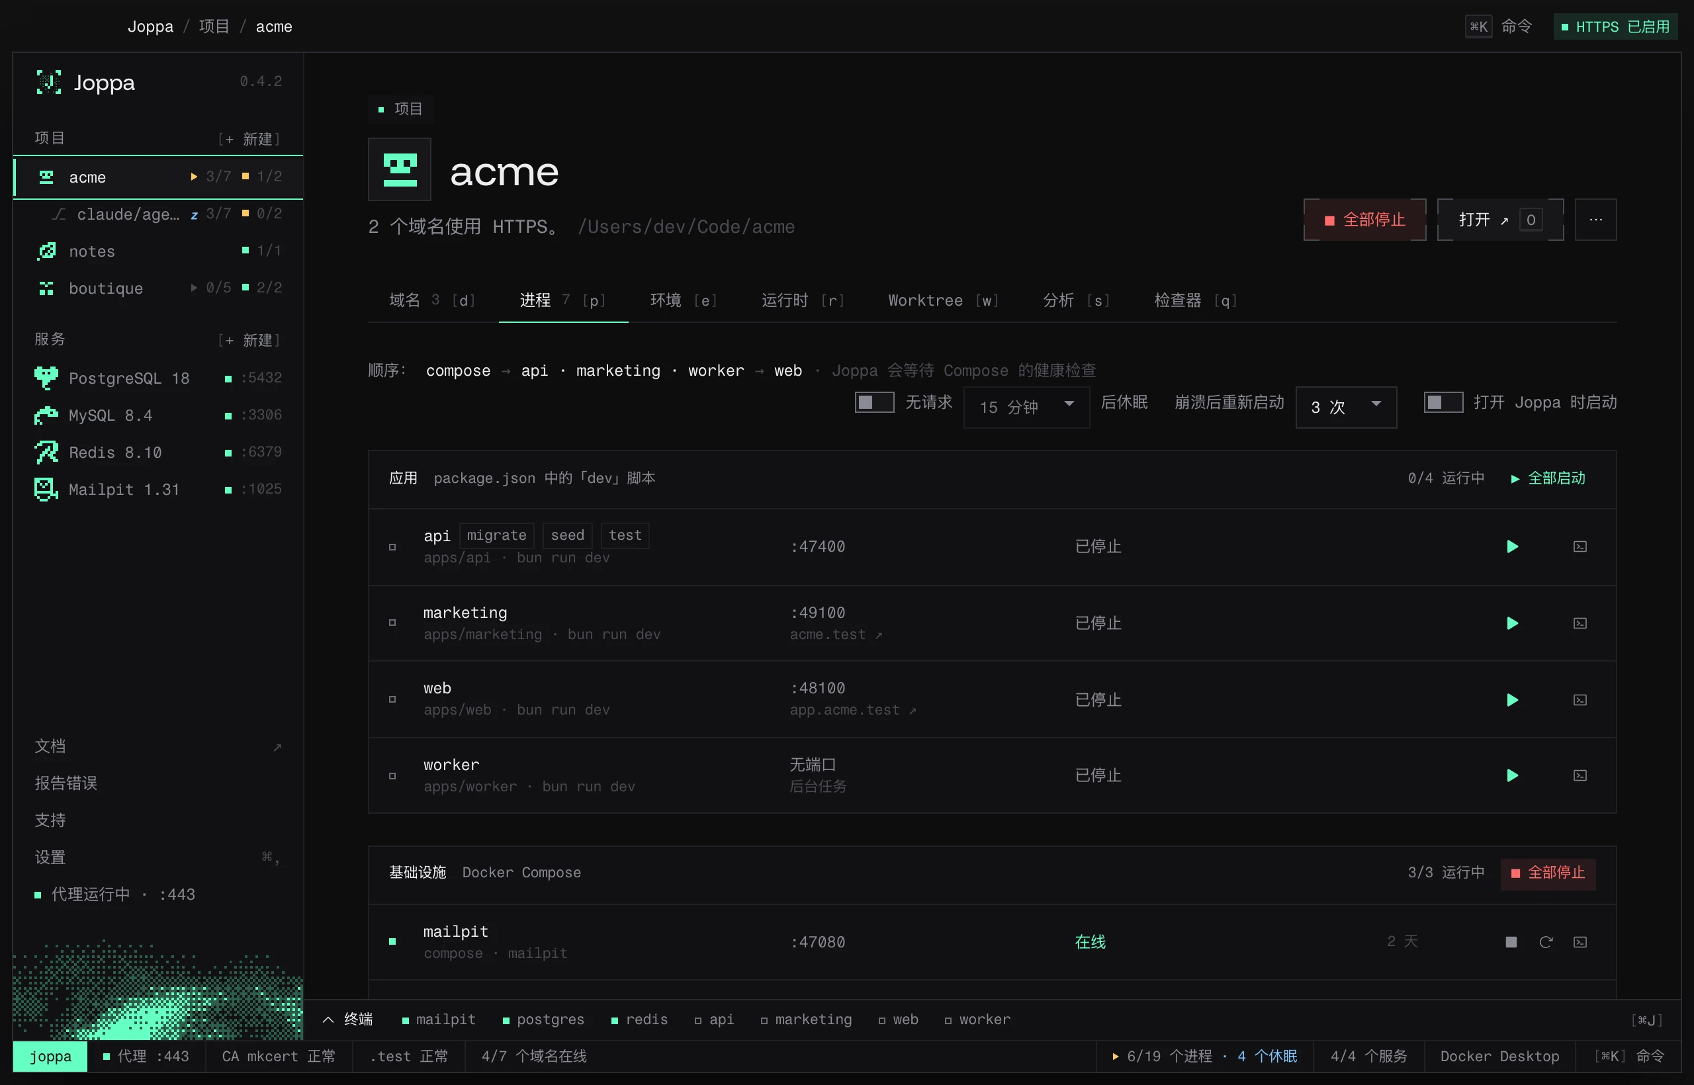Select the mailpit status indicator checkbox
Screen dimensions: 1694x1085
coord(392,942)
